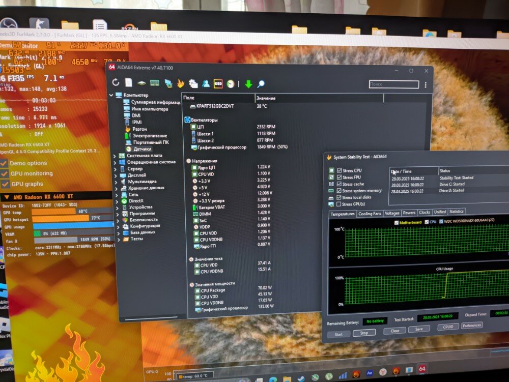Expand the Мультимедиа tree node
This screenshot has height=382, width=509.
(116, 182)
